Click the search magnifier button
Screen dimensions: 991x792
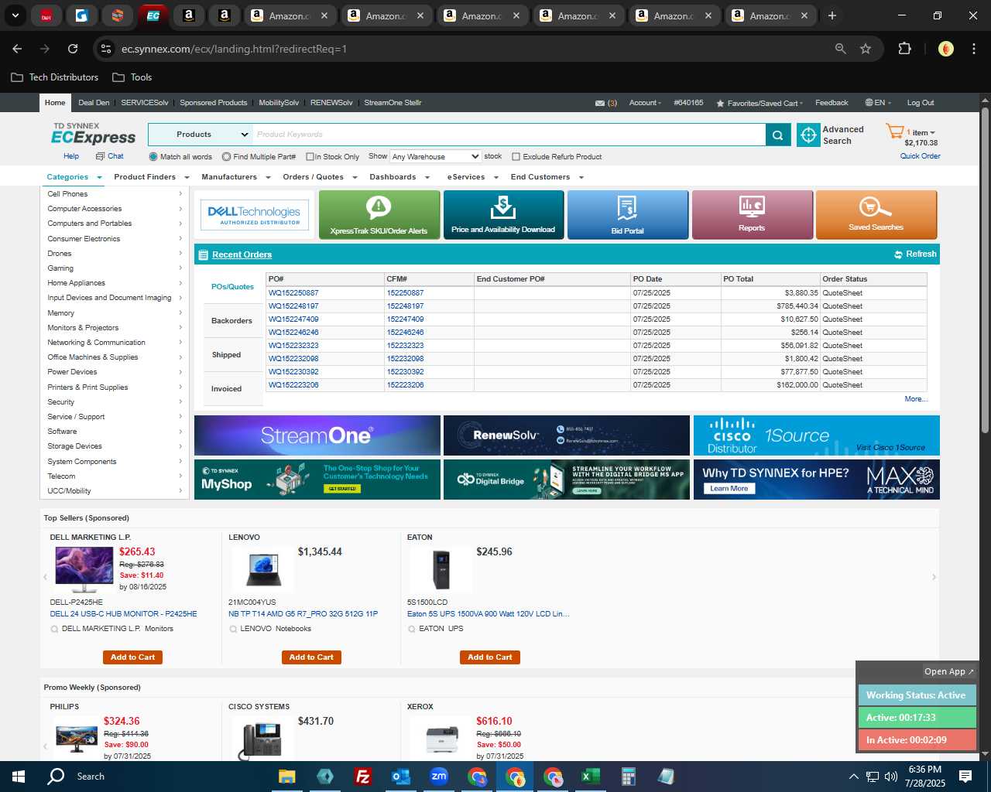tap(777, 135)
